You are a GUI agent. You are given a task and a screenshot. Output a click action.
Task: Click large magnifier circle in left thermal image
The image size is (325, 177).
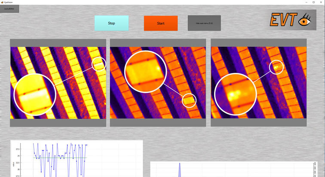35,94
